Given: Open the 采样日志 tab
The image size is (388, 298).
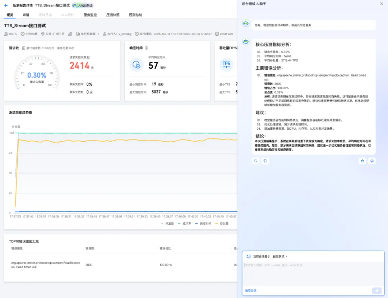Looking at the screenshot, I should pos(45,15).
